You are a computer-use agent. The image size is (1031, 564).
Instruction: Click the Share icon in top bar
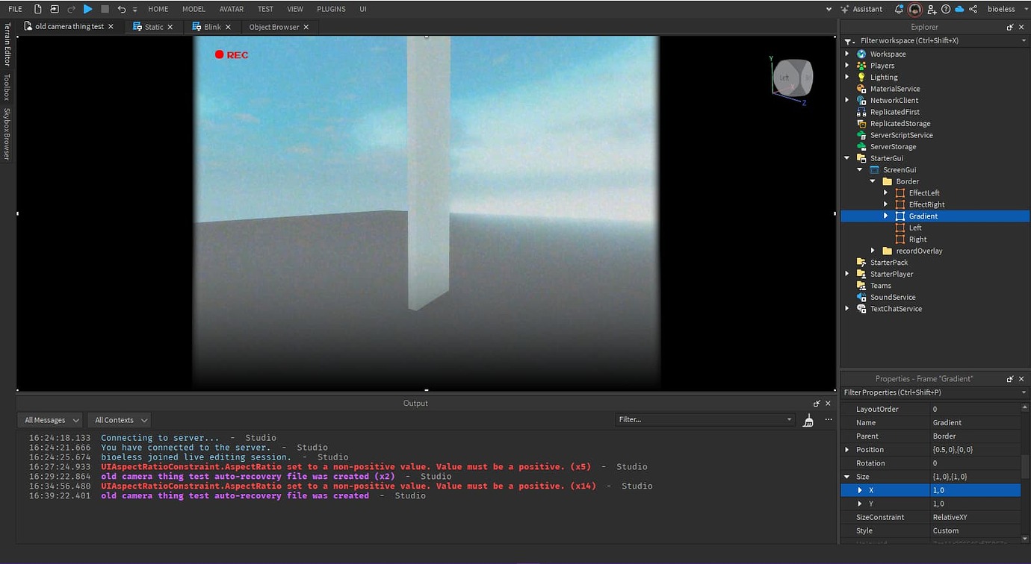973,9
